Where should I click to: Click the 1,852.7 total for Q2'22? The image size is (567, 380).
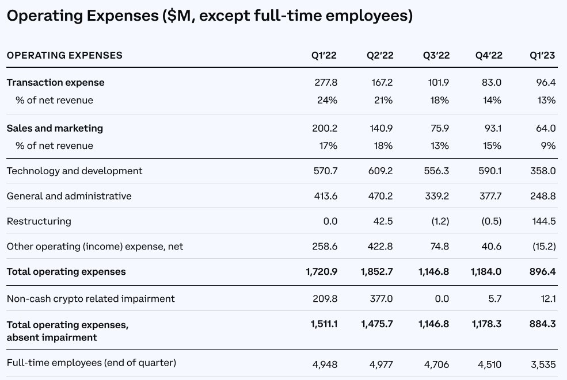pos(377,272)
